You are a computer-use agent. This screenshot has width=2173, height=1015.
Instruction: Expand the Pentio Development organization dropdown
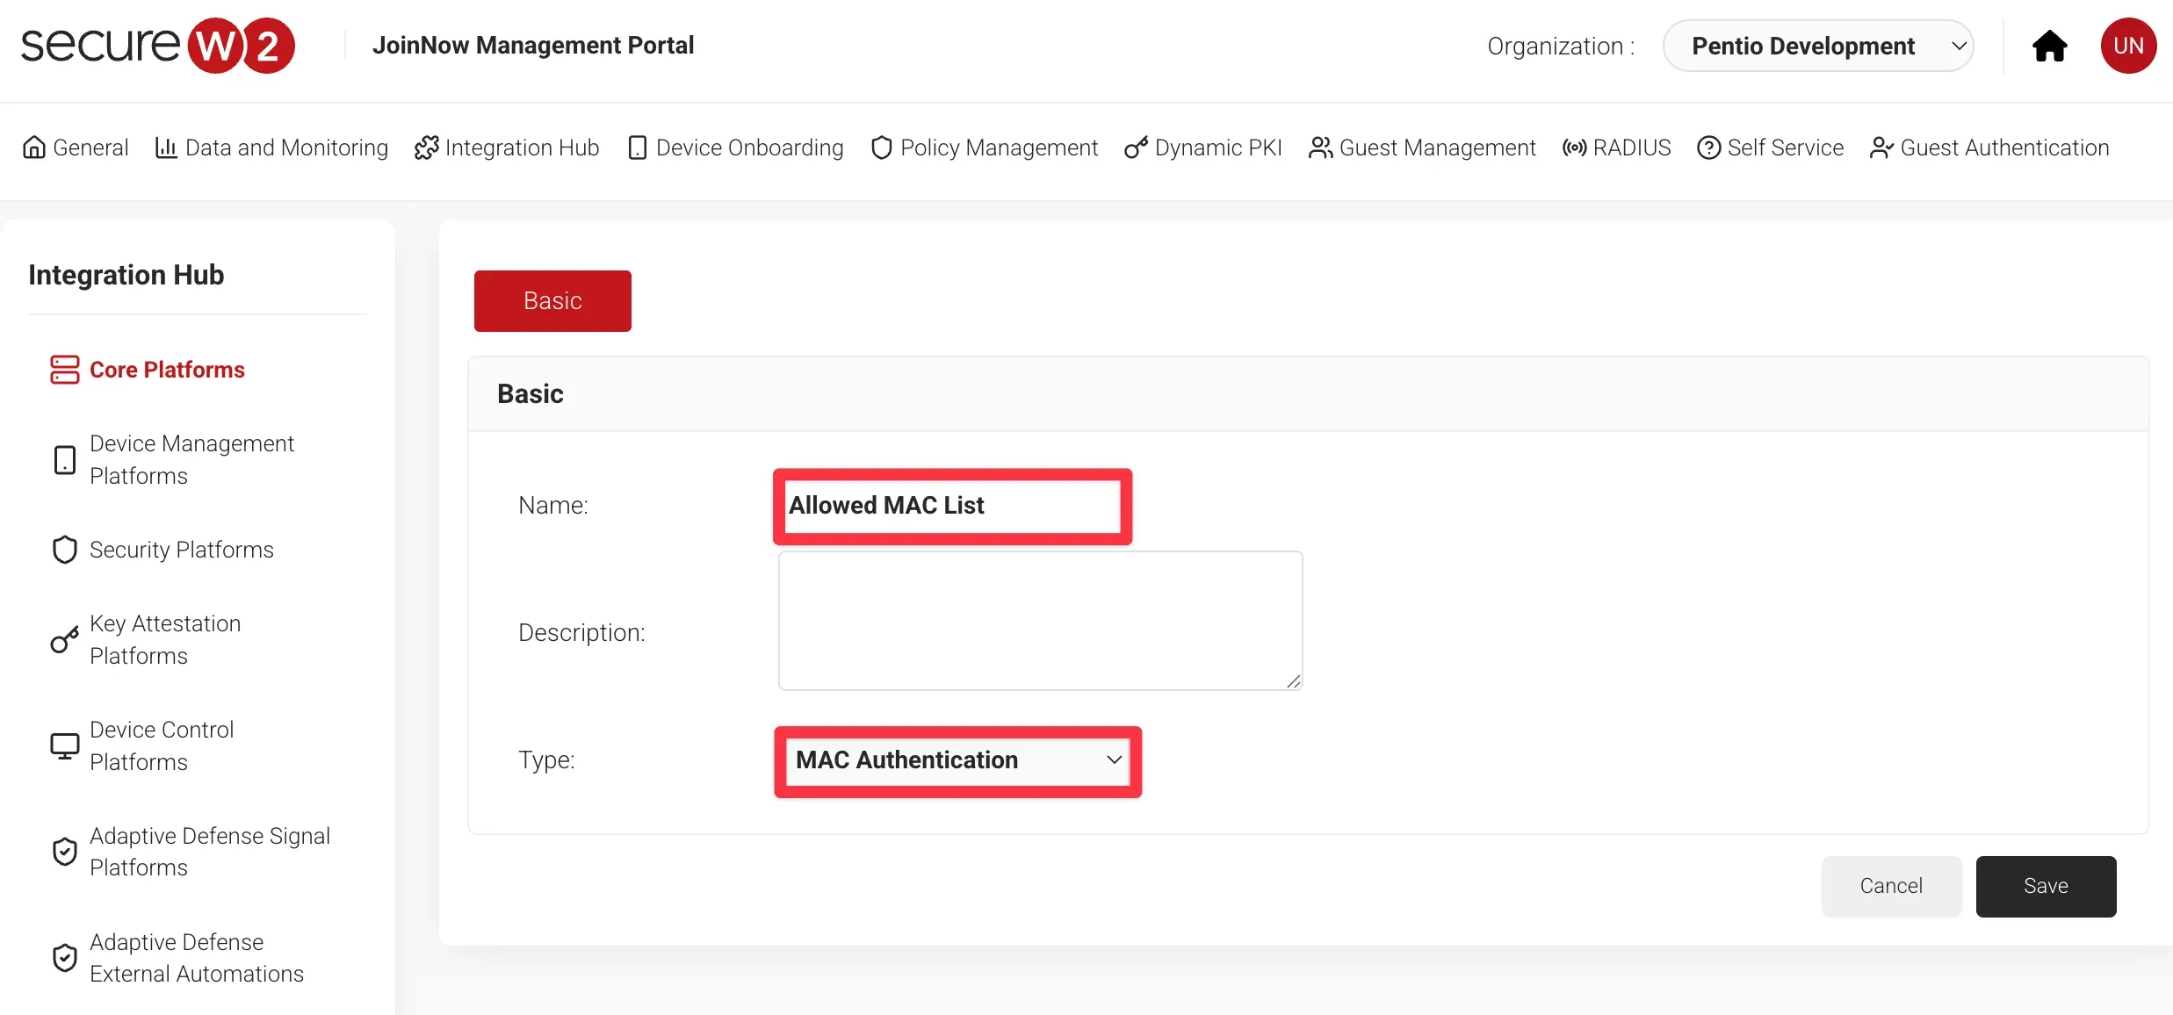click(x=1817, y=46)
